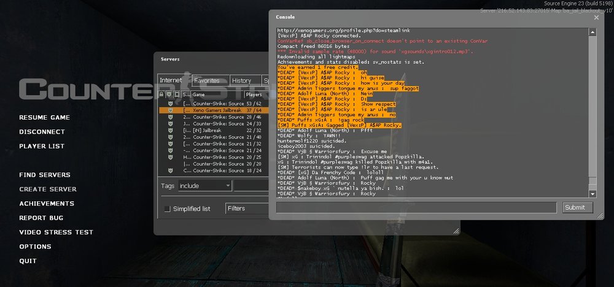Click Disconnect in the main menu

click(42, 132)
